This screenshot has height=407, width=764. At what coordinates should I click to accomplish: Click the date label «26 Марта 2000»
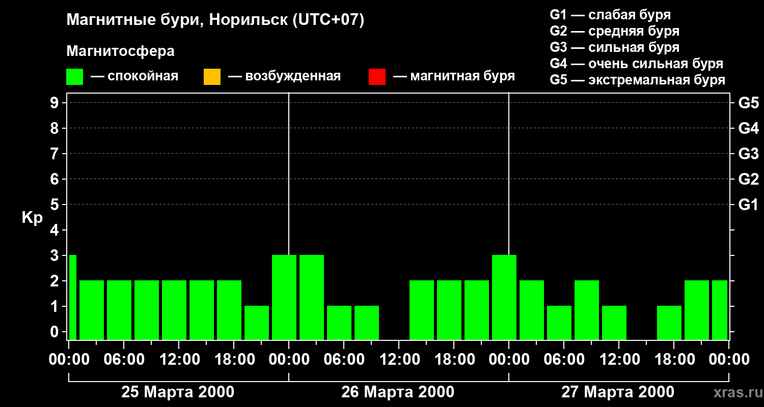pyautogui.click(x=398, y=392)
